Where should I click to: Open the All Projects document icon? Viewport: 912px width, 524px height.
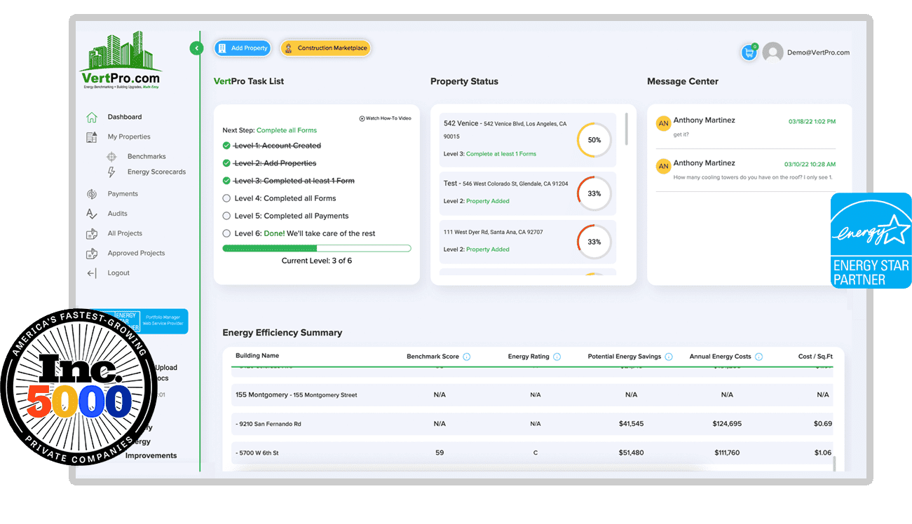click(92, 233)
